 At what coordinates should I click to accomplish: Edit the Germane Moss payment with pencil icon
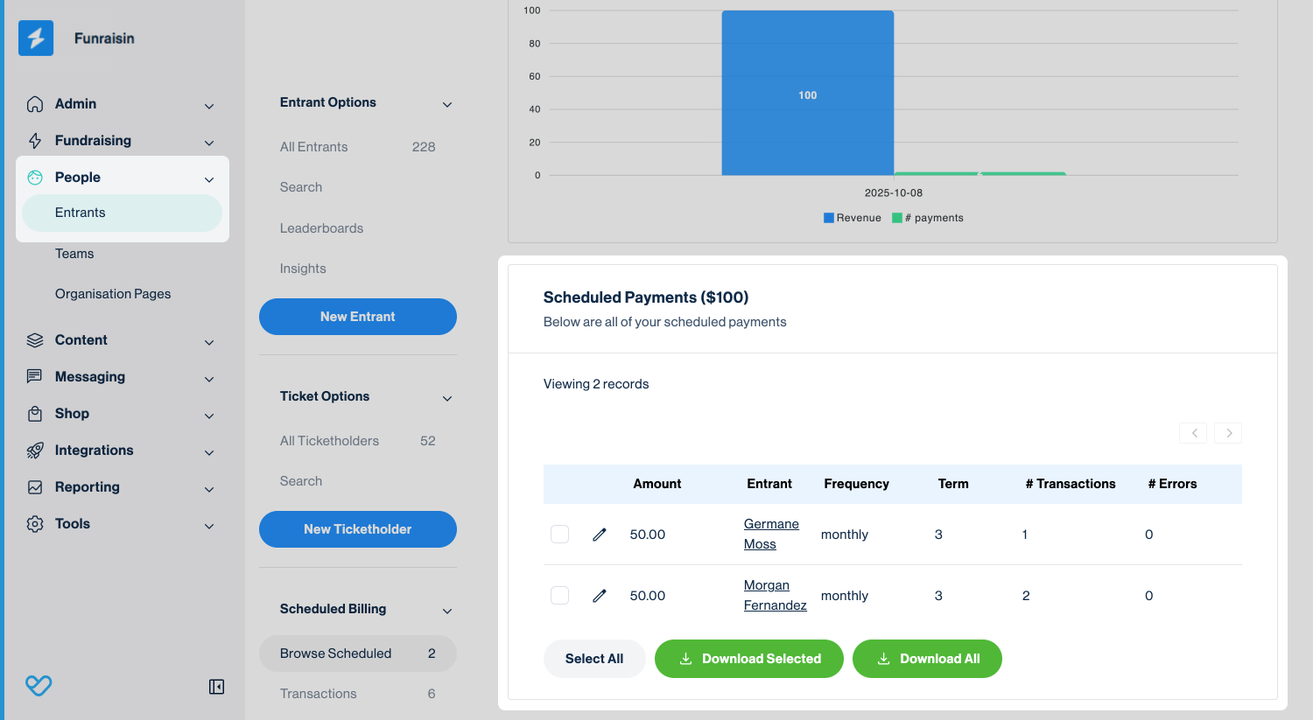pos(600,535)
